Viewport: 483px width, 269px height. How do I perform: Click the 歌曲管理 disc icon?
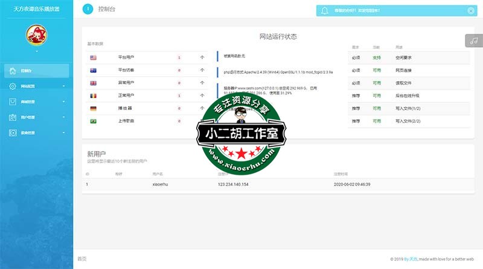click(12, 132)
